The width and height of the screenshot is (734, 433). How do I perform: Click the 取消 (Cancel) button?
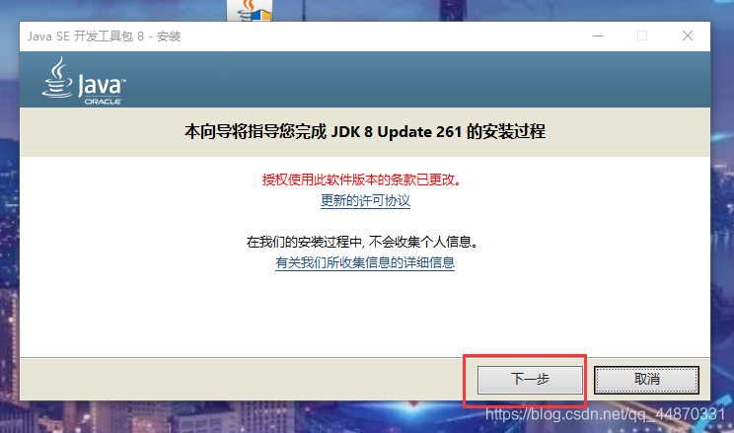click(x=646, y=379)
